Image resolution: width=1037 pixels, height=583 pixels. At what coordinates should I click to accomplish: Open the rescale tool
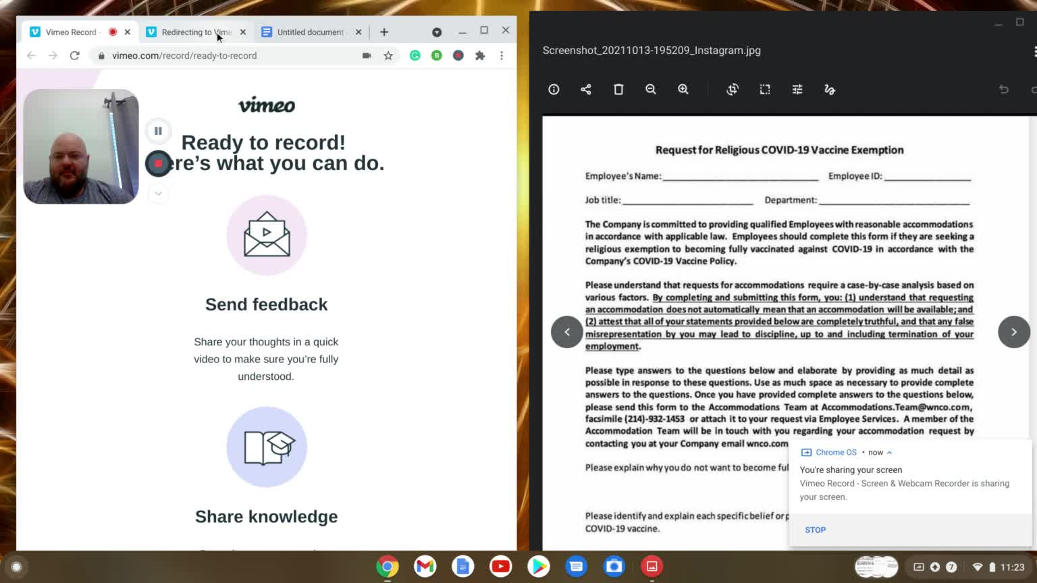tap(765, 89)
